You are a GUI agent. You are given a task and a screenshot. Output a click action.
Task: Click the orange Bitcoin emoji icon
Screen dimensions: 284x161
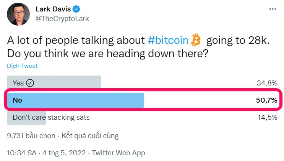196,39
